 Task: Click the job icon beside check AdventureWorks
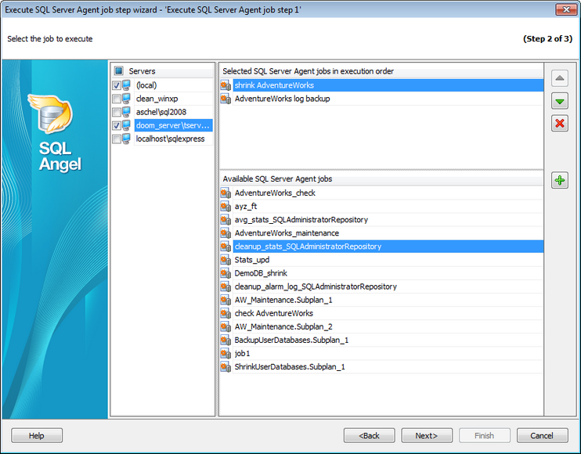226,313
